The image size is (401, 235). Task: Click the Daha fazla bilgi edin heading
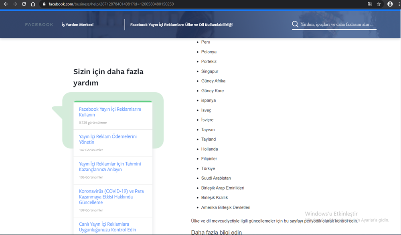217,232
